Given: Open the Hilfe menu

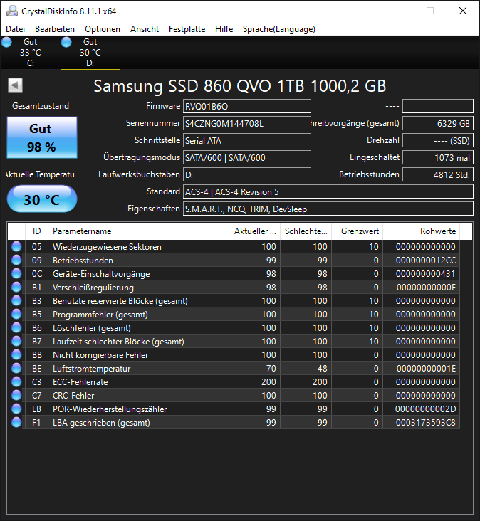Looking at the screenshot, I should [224, 29].
